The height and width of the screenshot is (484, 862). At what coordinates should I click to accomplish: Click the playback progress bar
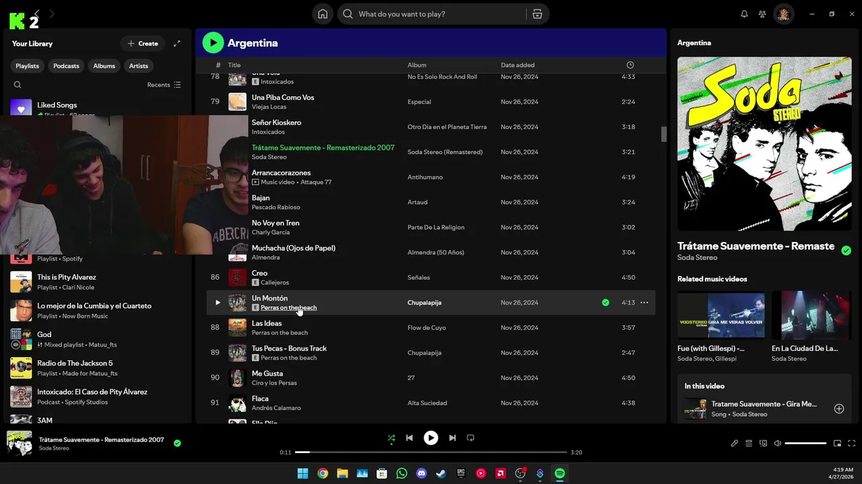tap(431, 452)
